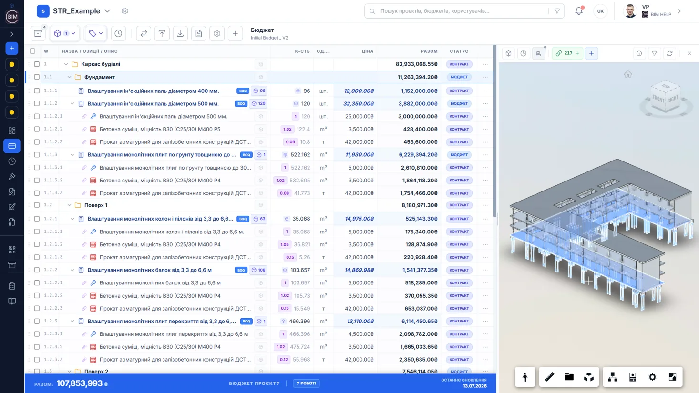699x393 pixels.
Task: Open the book icon in left sidebar
Action: point(12,301)
